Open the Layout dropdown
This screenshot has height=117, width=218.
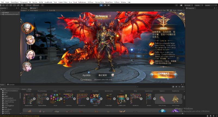click(210, 5)
